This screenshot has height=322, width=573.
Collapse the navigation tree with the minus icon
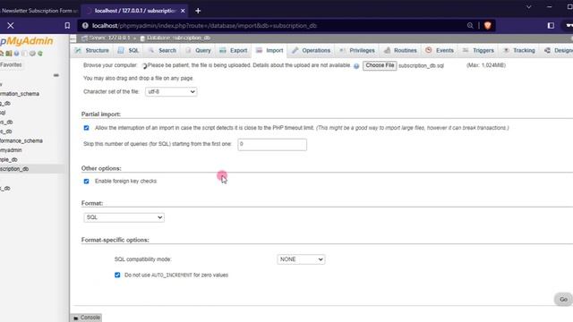[x=56, y=75]
